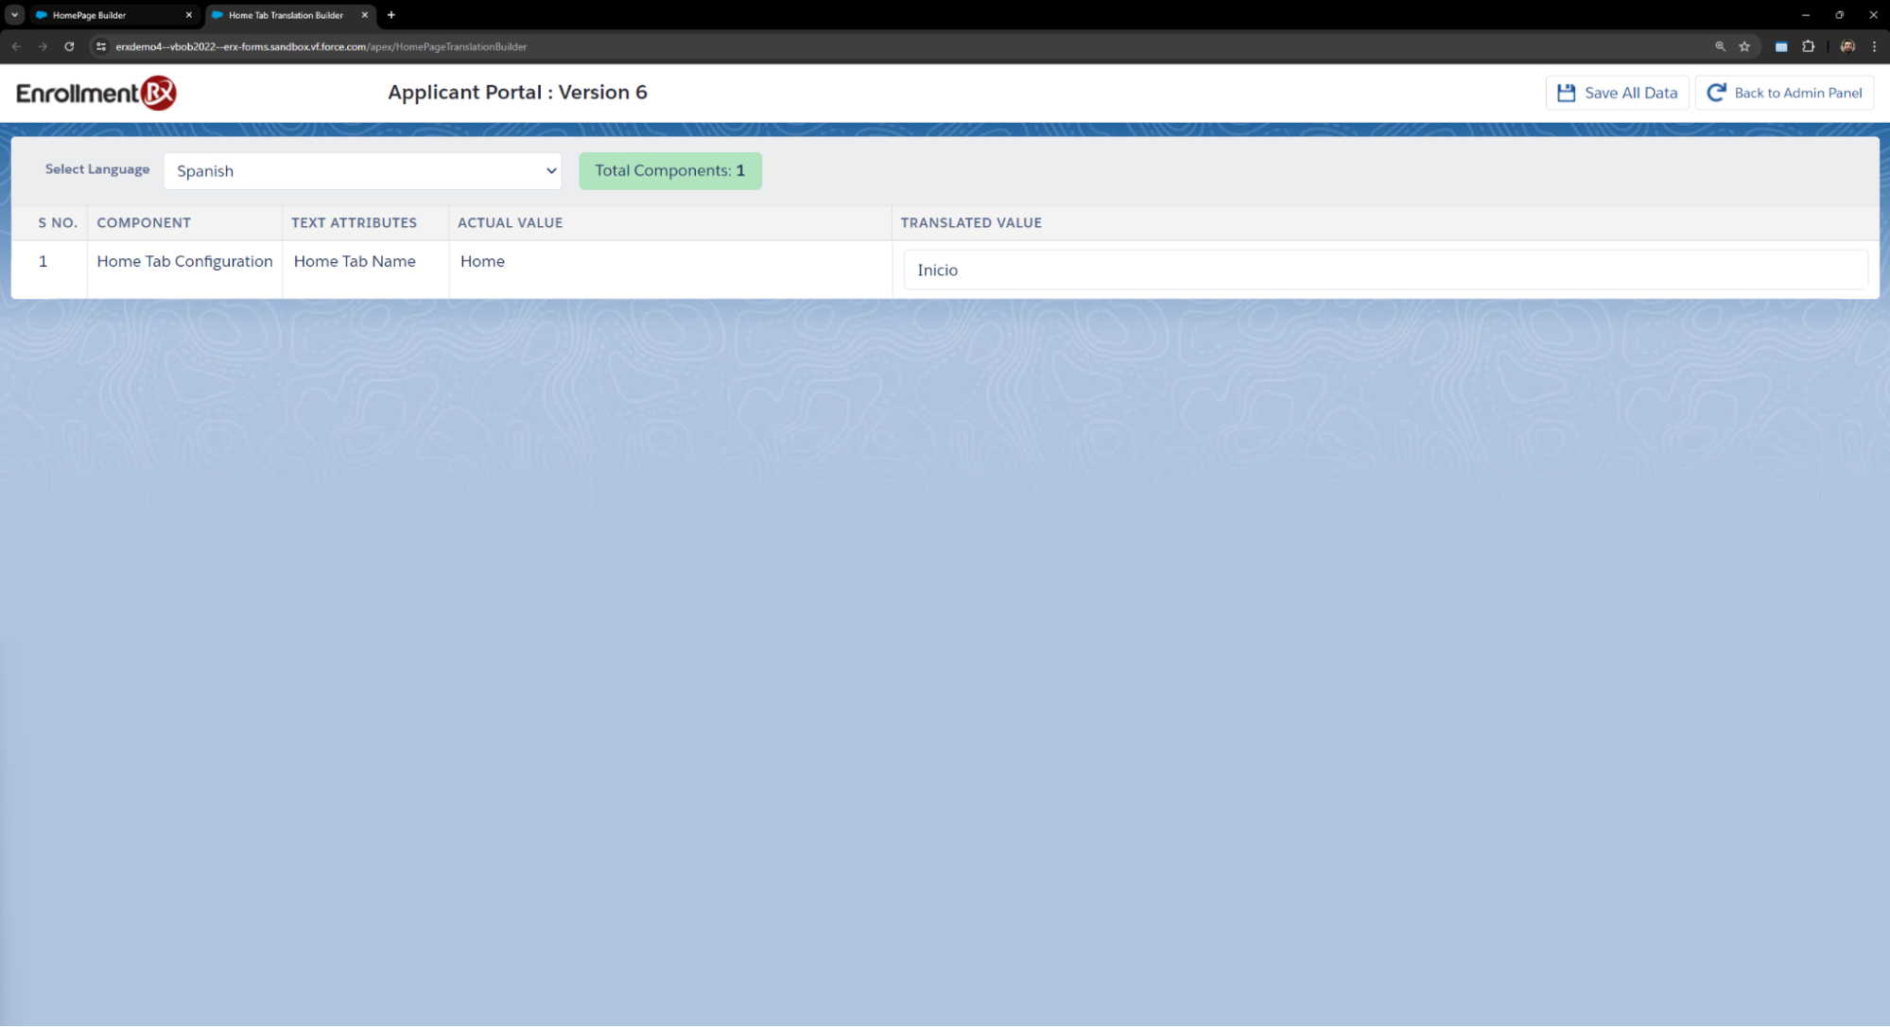Image resolution: width=1890 pixels, height=1027 pixels.
Task: Click the EnrollmentRx logo
Action: point(96,93)
